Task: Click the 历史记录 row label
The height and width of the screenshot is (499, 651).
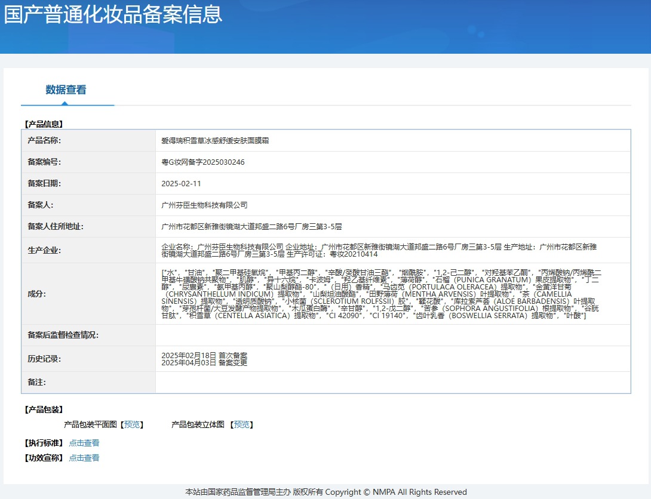Action: click(44, 359)
